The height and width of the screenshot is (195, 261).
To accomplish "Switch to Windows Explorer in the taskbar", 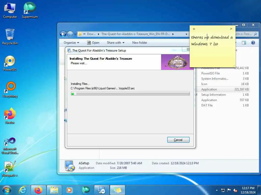I will pyautogui.click(x=54, y=190).
